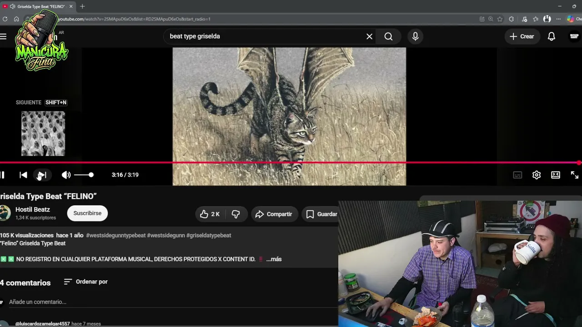Screen dimensions: 582x327
Task: Click the "3:16 / 3:19" time display
Action: point(125,175)
